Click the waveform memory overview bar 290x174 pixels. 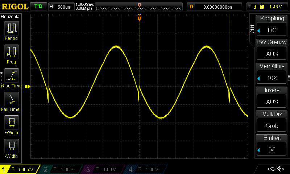click(139, 7)
